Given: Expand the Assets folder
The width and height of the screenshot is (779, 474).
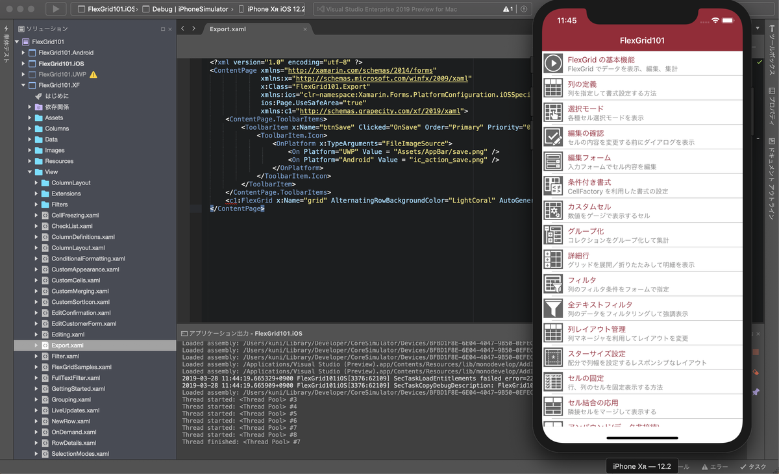Looking at the screenshot, I should [31, 118].
